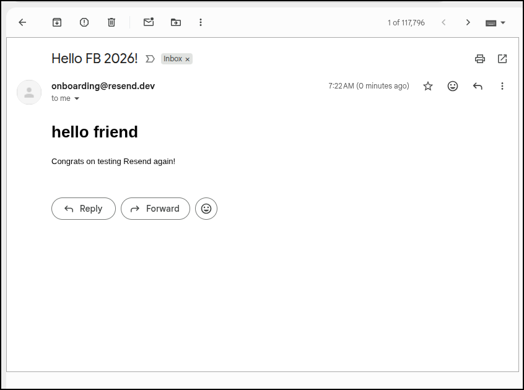This screenshot has height=390, width=524.
Task: Star the email from onboarding@resend.dev
Action: click(x=428, y=86)
